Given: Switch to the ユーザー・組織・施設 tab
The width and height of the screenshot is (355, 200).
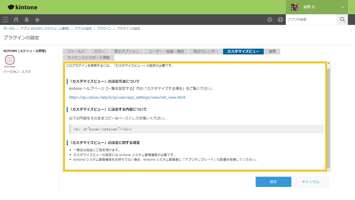Looking at the screenshot, I should tap(166, 51).
